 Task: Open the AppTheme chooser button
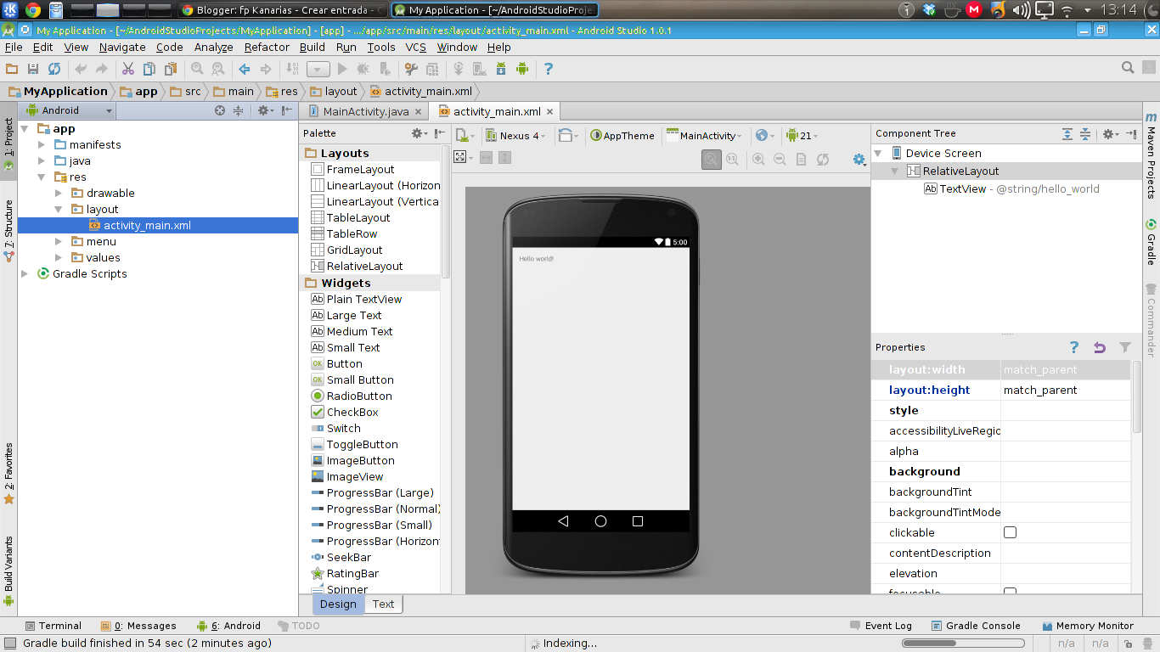pyautogui.click(x=622, y=135)
